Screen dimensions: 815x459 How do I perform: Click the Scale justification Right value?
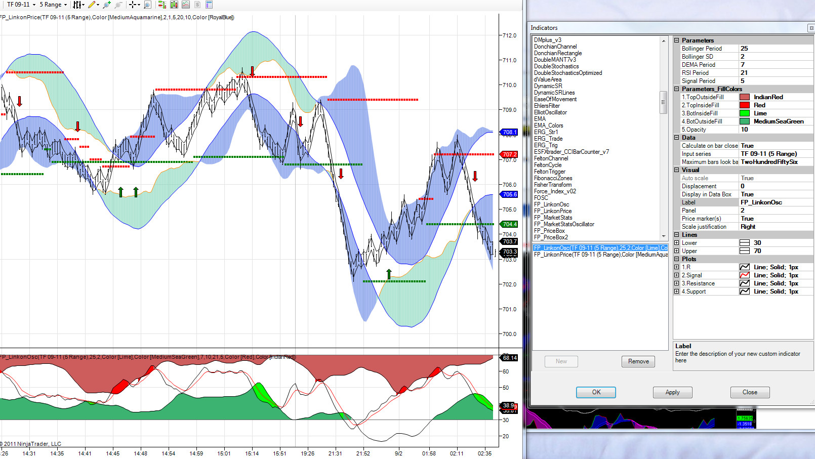[x=776, y=227]
